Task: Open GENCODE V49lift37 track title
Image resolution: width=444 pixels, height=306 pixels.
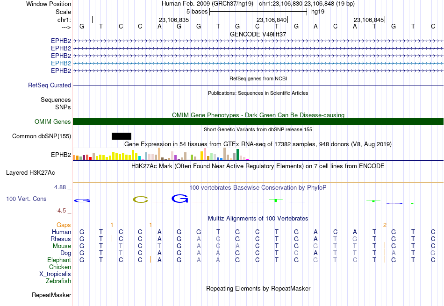Action: click(258, 34)
